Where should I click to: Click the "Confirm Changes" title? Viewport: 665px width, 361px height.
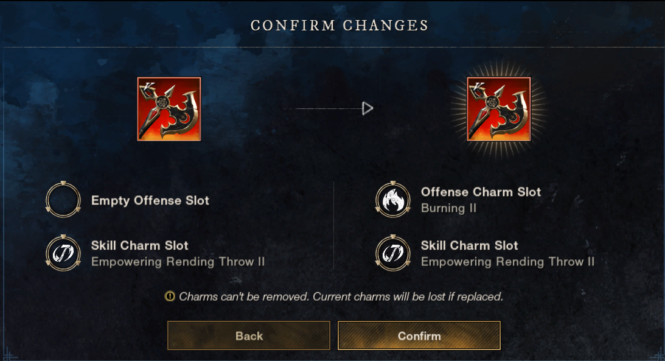click(x=339, y=26)
